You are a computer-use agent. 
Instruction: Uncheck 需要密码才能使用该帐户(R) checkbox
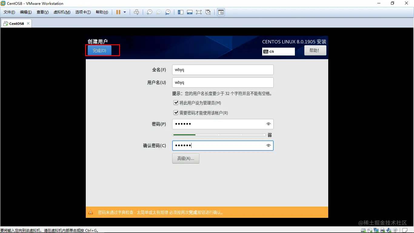click(x=176, y=113)
